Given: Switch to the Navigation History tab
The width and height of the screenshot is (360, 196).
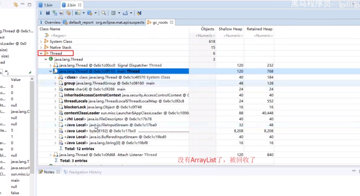Looking at the screenshot, I should [82, 172].
